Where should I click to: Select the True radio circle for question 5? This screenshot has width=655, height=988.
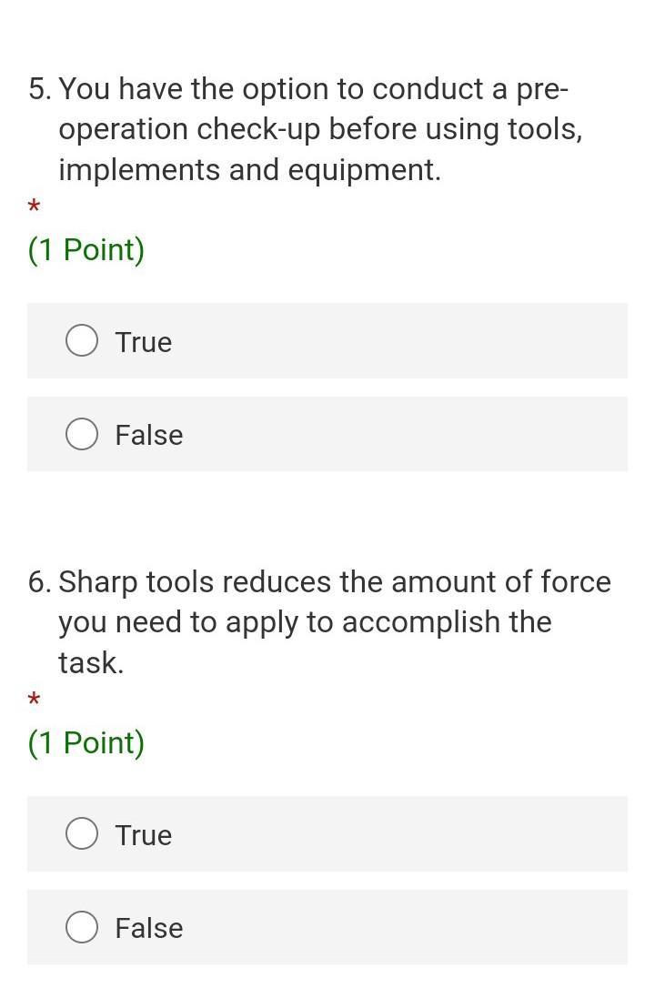click(82, 341)
